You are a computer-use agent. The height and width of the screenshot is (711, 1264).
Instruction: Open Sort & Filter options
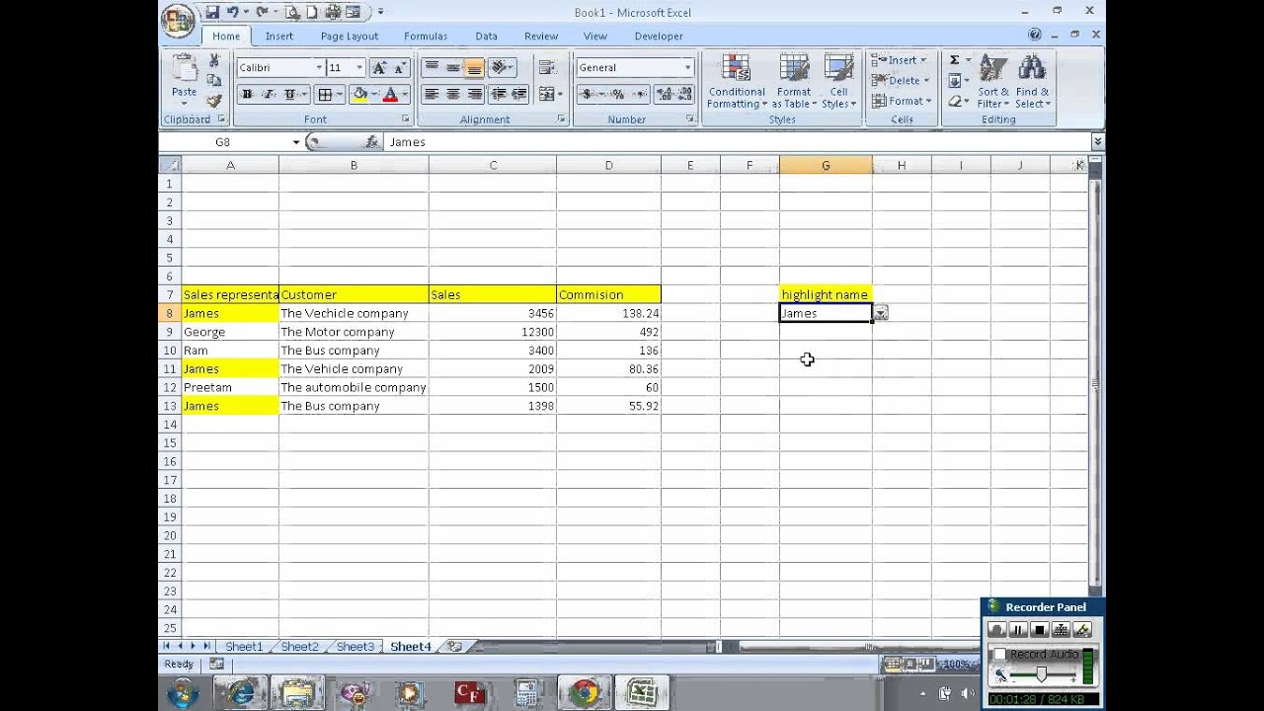[993, 81]
